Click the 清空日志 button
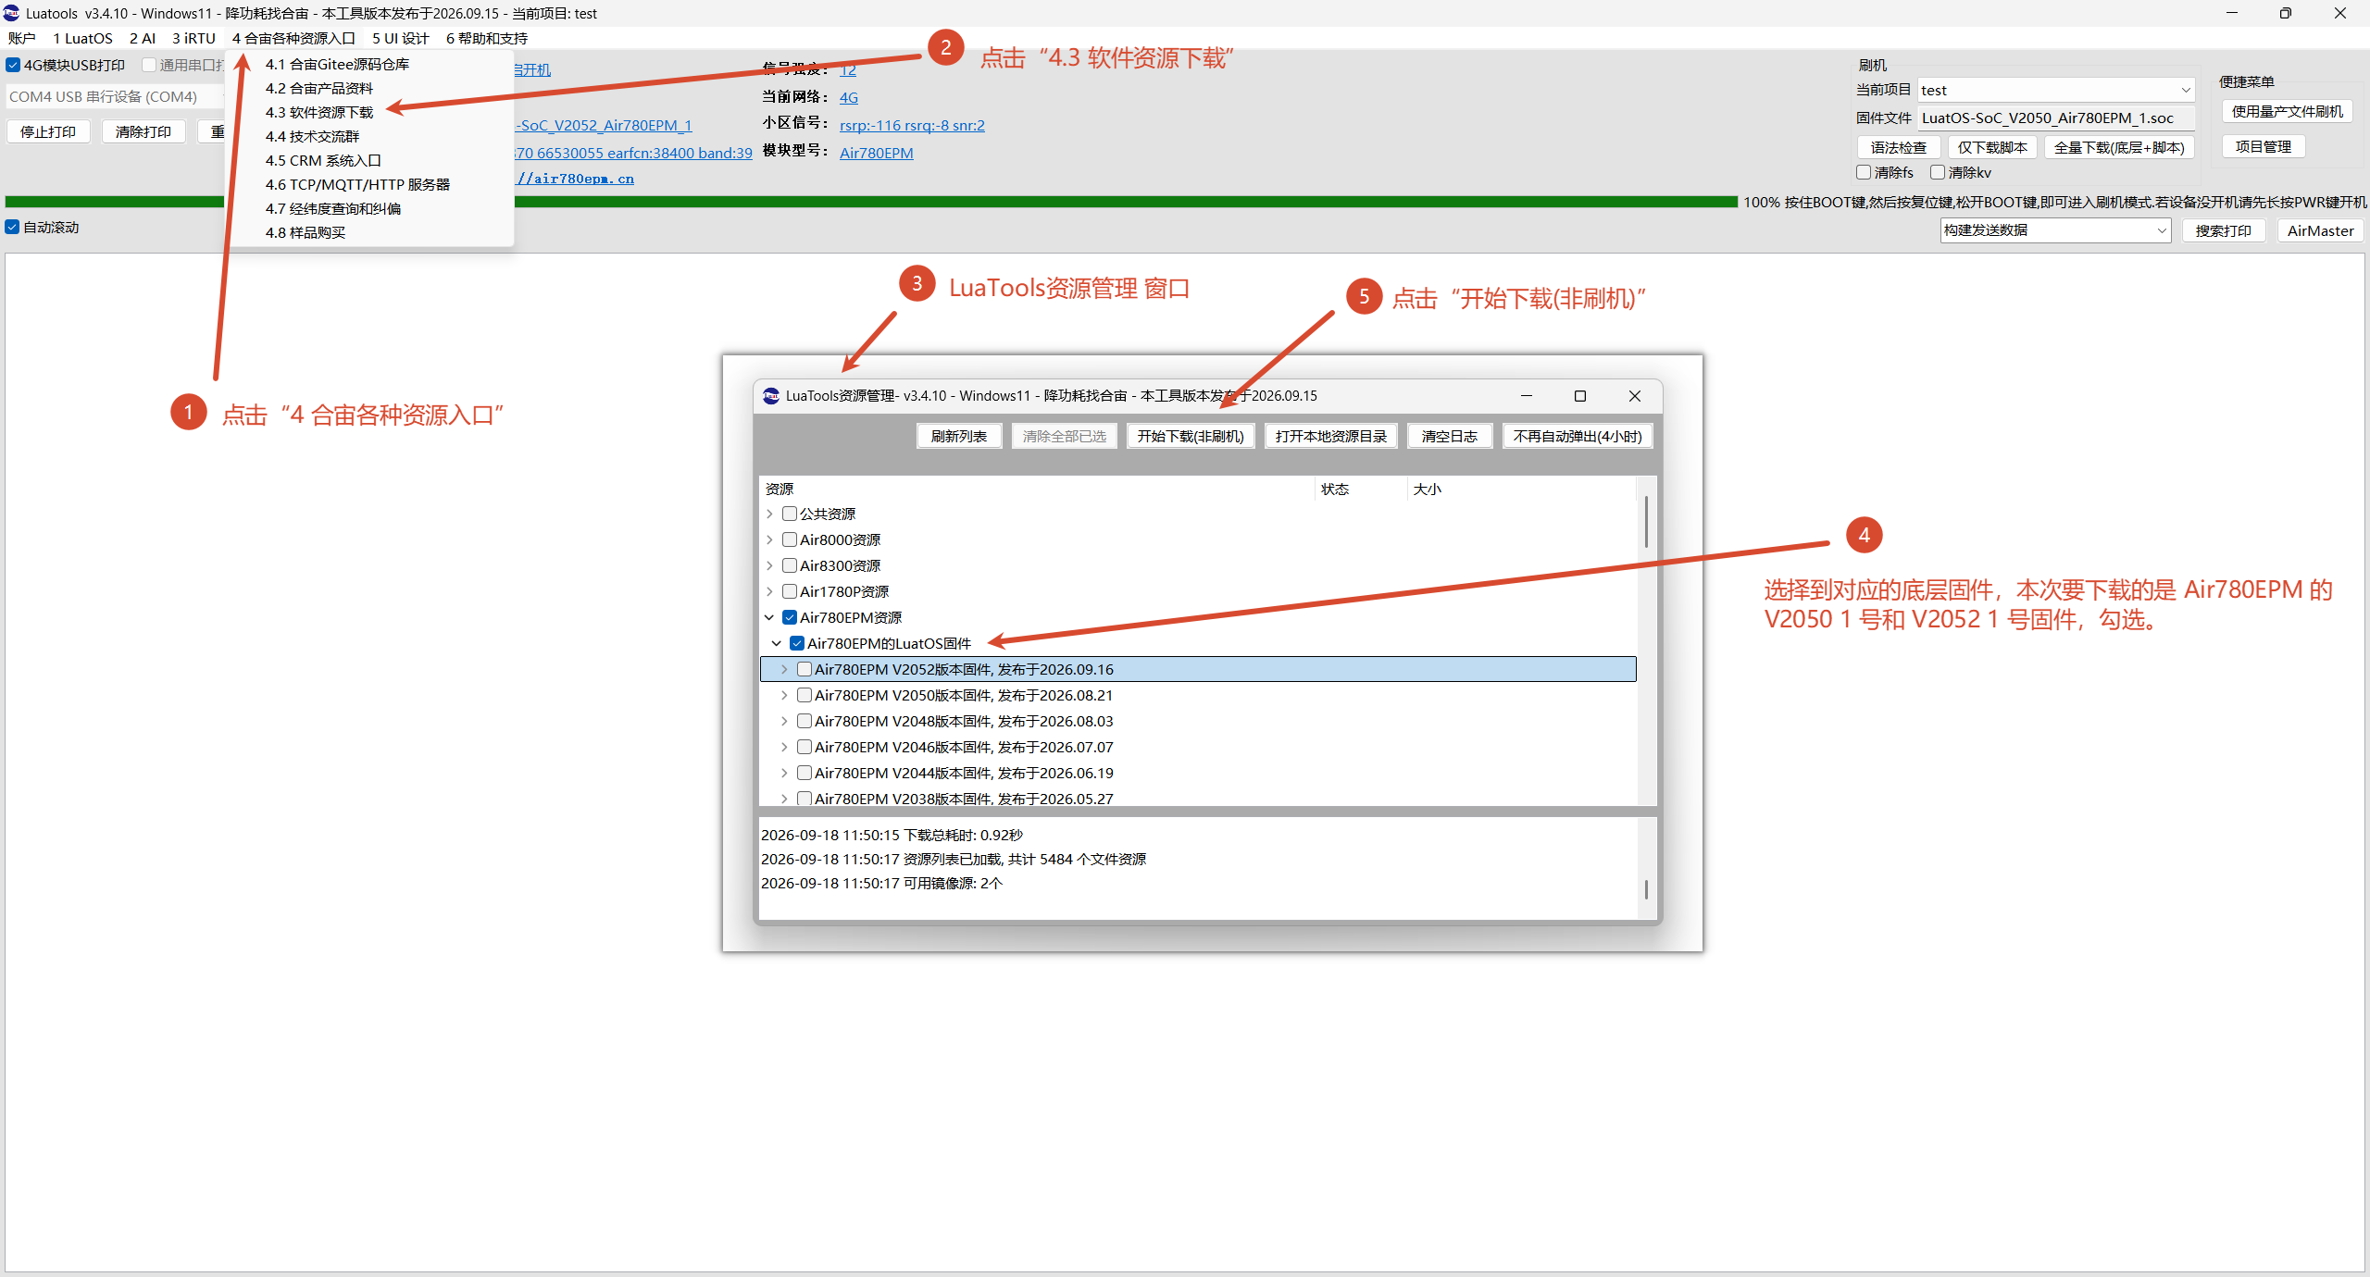 pos(1450,436)
